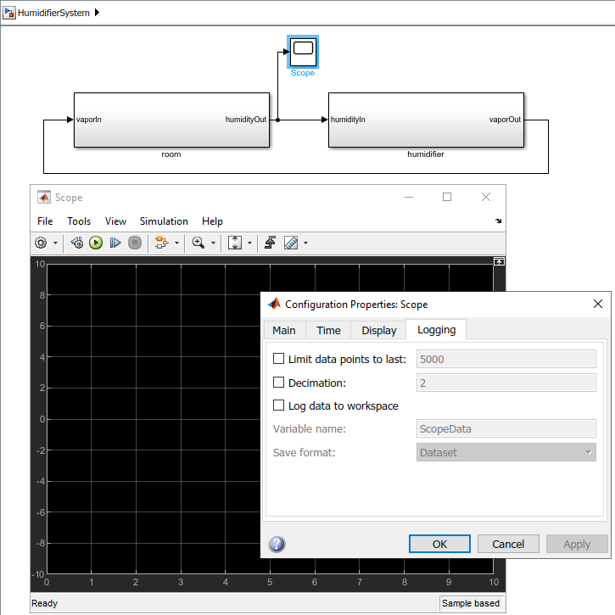Click the OK button
This screenshot has width=615, height=615.
[x=439, y=544]
